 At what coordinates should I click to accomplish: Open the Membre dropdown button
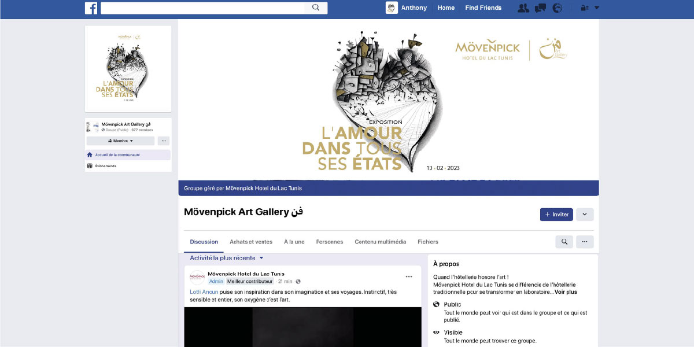[120, 141]
